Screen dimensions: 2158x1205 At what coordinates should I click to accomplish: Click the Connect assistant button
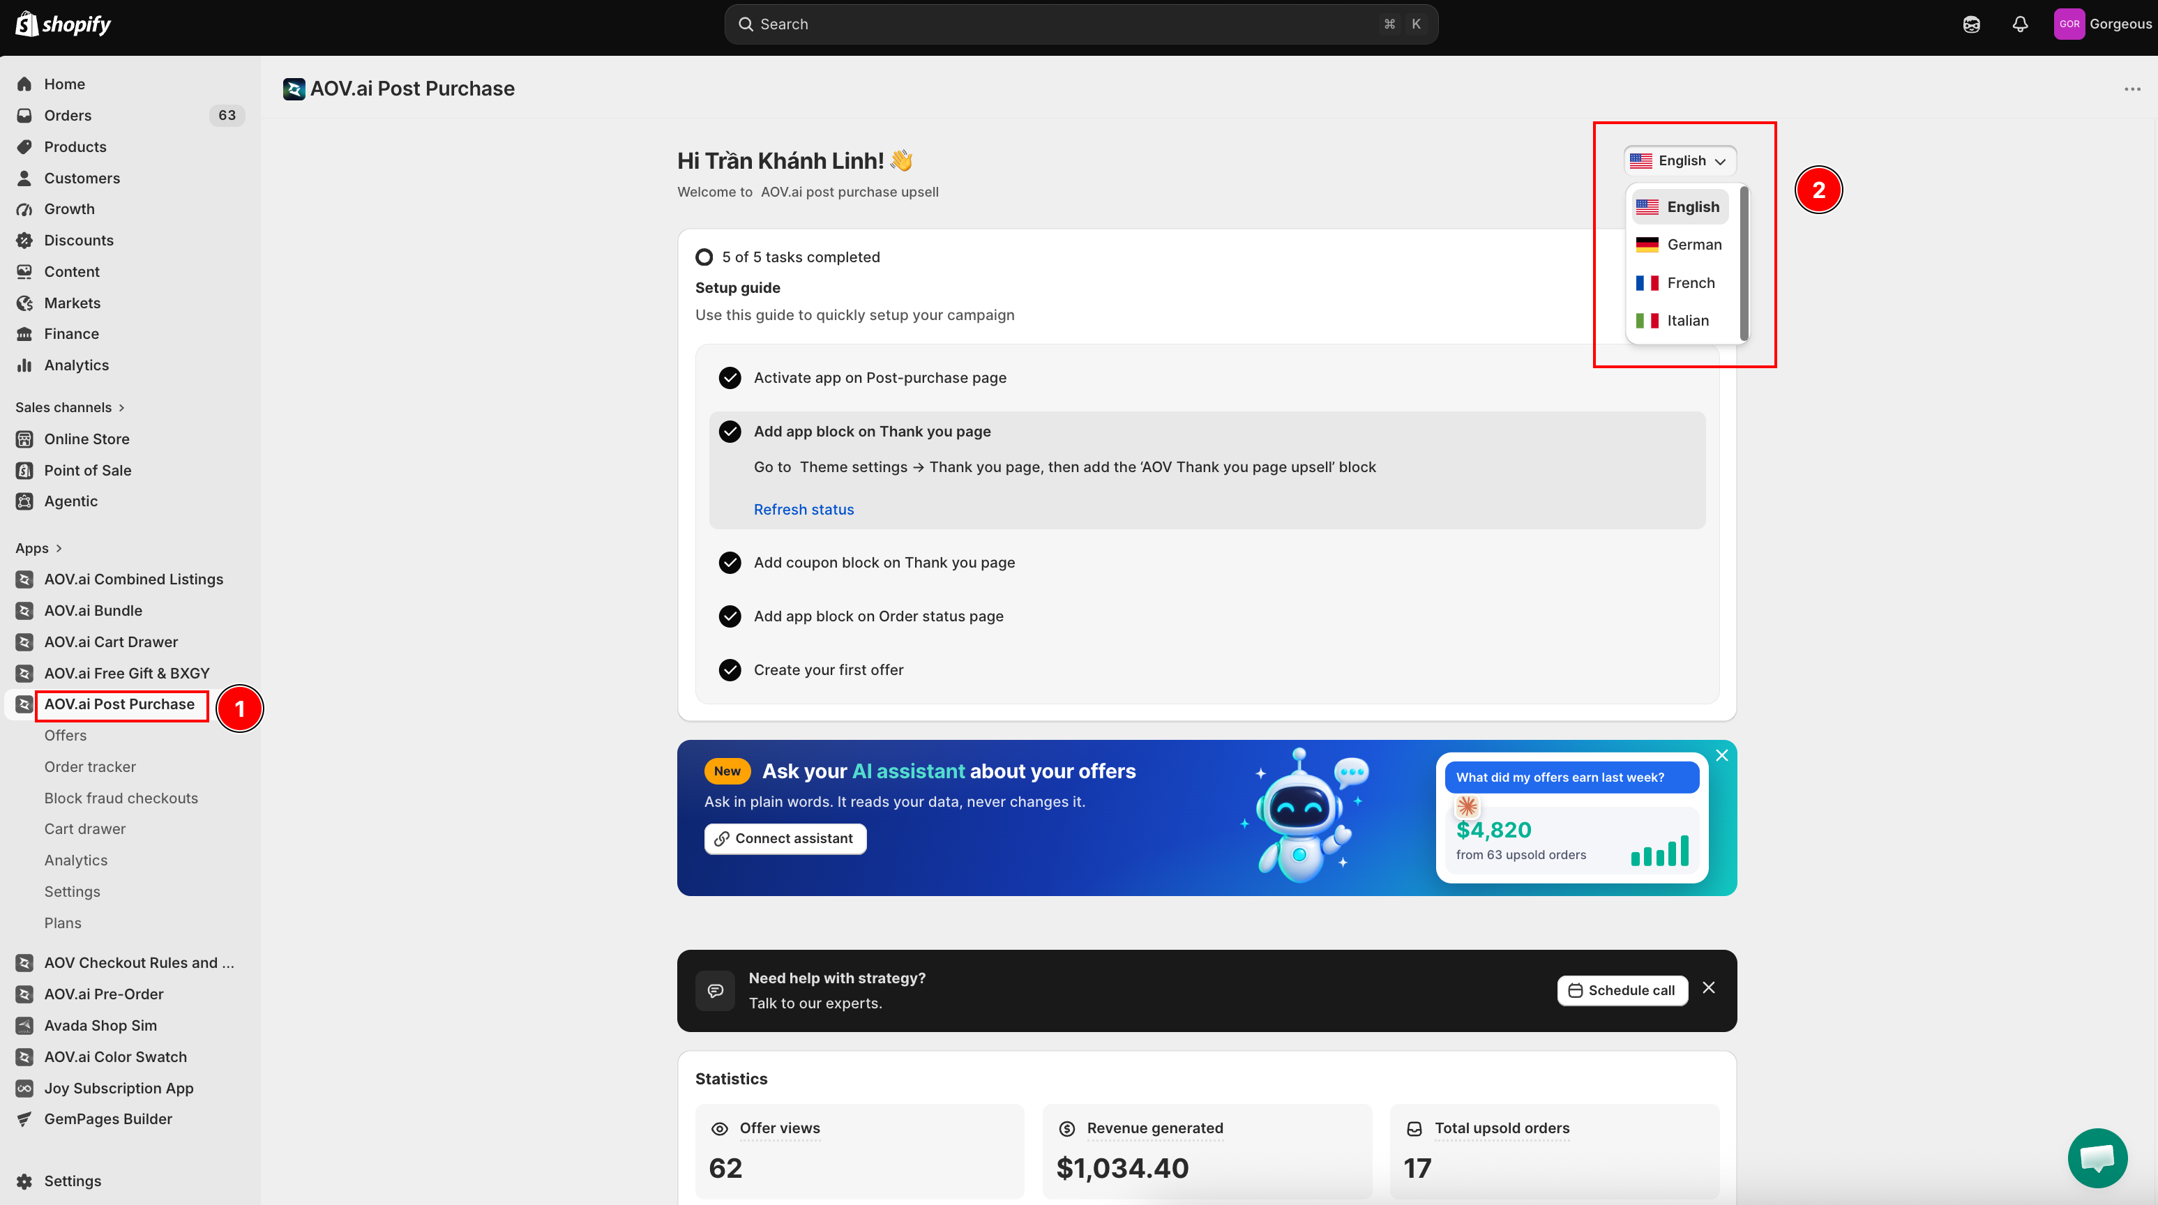pyautogui.click(x=785, y=838)
